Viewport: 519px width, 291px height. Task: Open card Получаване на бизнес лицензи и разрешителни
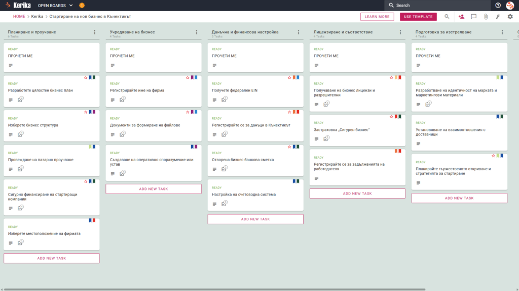[x=357, y=93]
